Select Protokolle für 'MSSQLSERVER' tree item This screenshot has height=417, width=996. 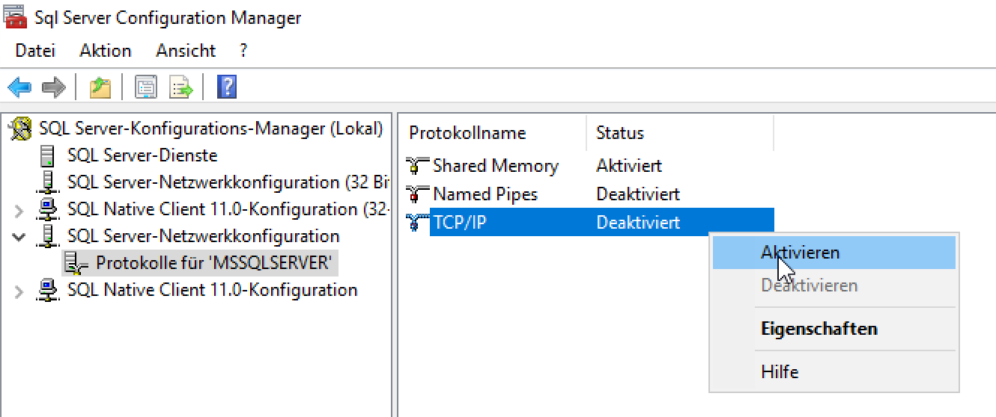pos(213,263)
